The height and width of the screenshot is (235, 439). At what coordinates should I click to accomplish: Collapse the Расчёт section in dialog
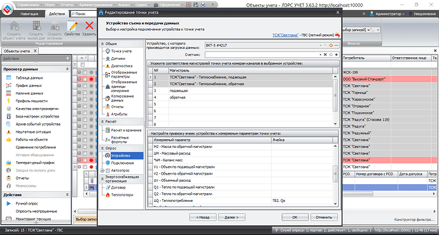coord(102,121)
